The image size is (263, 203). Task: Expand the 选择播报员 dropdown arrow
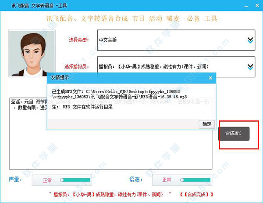[250, 67]
